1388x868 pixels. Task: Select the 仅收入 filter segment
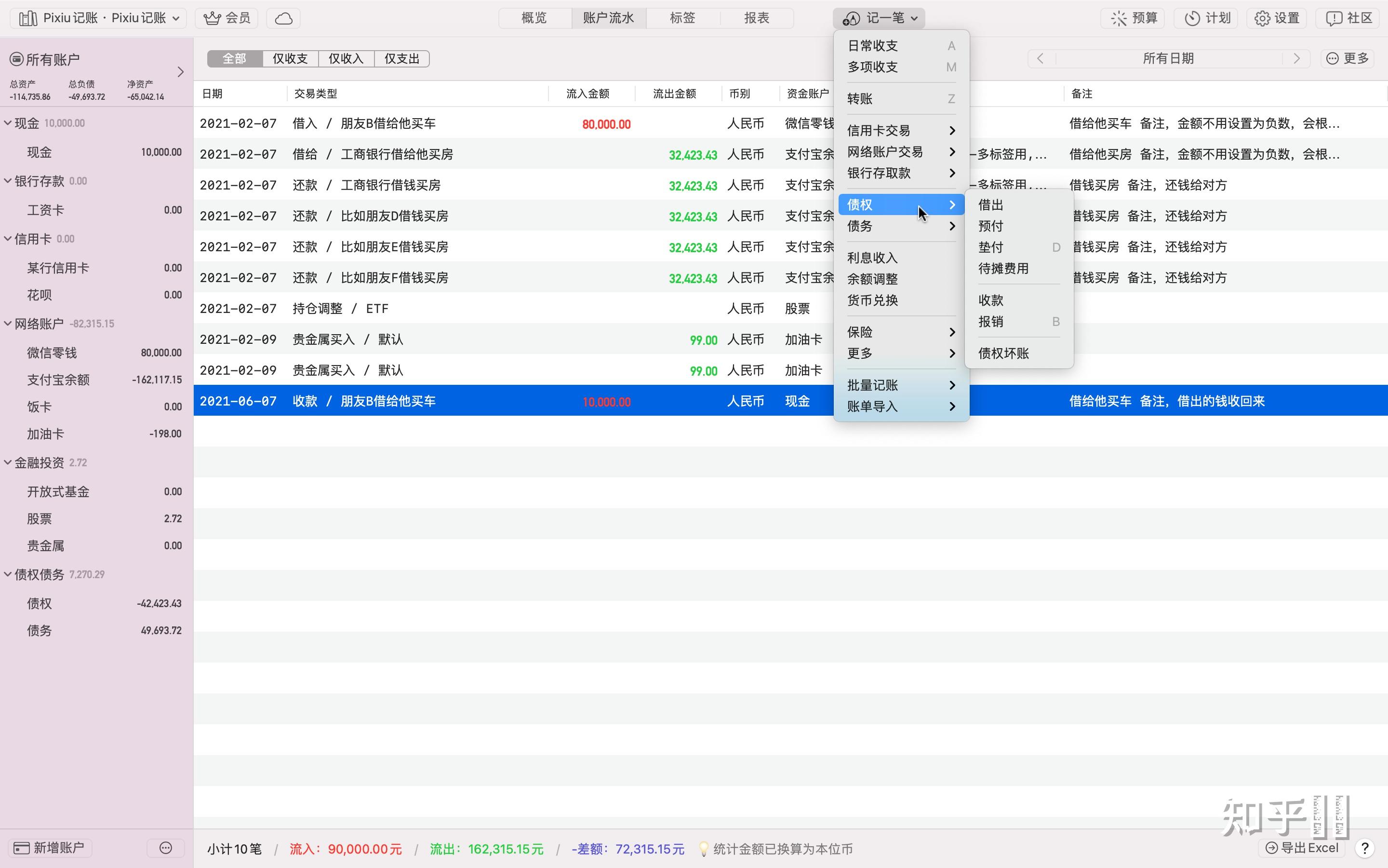click(346, 58)
